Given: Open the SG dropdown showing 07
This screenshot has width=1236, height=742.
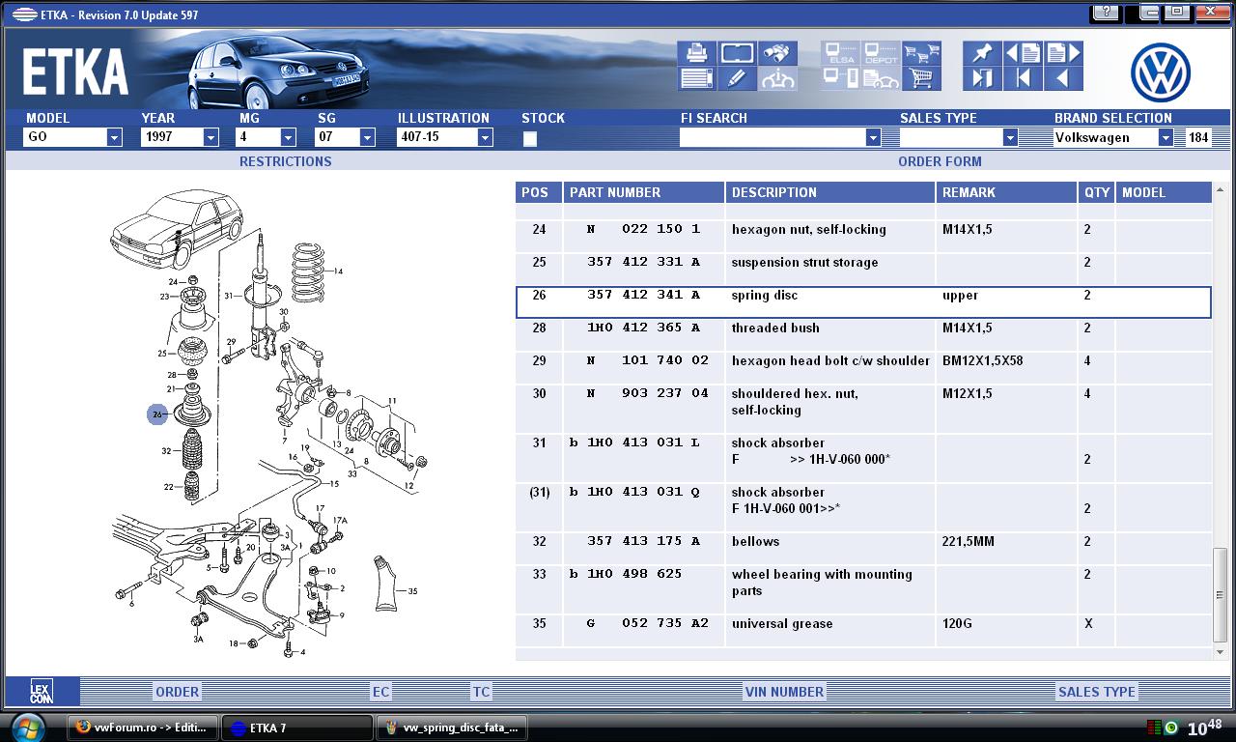Looking at the screenshot, I should (367, 137).
